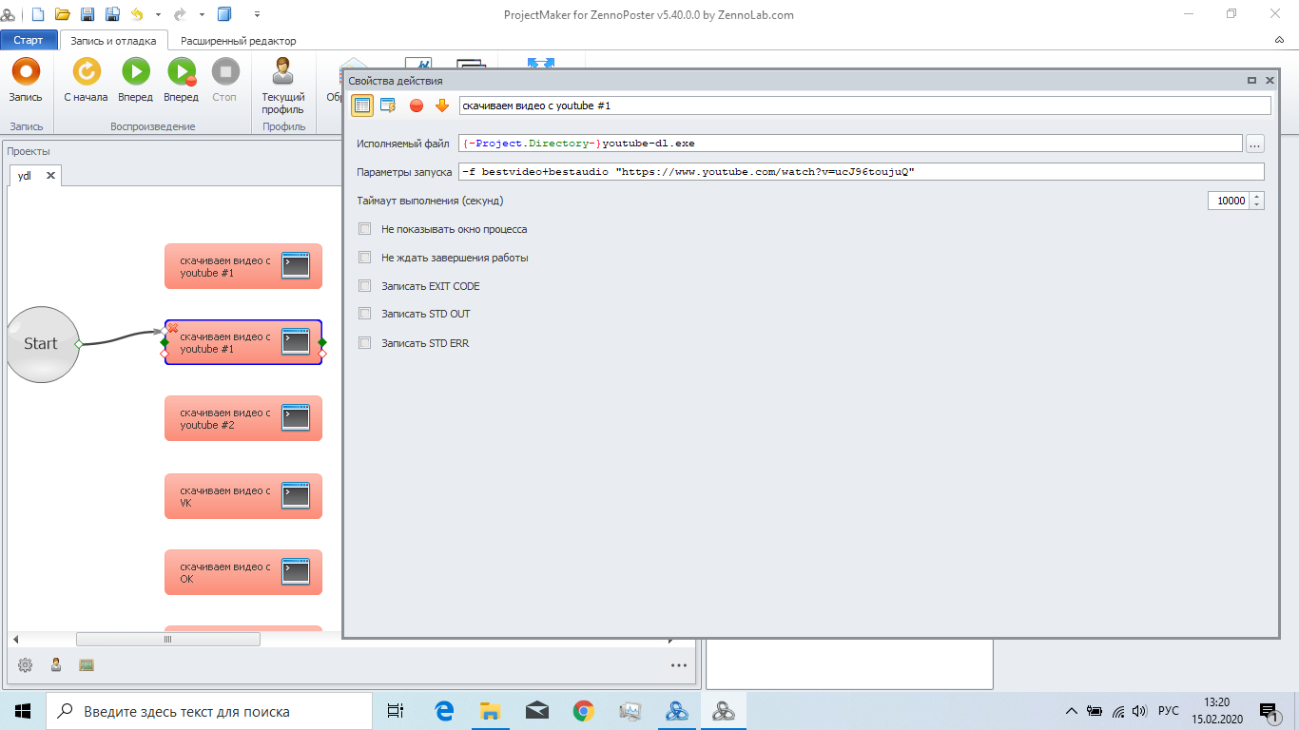Image resolution: width=1299 pixels, height=730 pixels.
Task: Close the ydl project tab
Action: coord(51,176)
